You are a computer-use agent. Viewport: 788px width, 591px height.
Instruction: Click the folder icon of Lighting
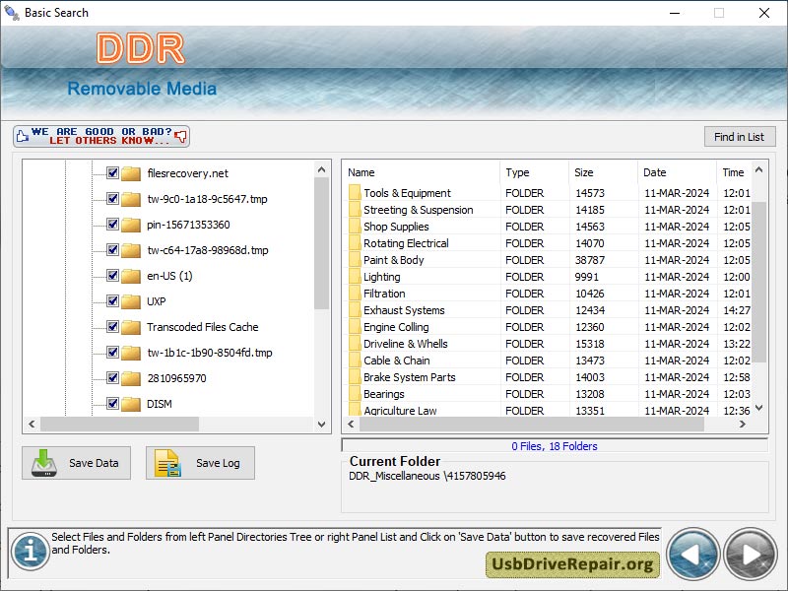[355, 277]
